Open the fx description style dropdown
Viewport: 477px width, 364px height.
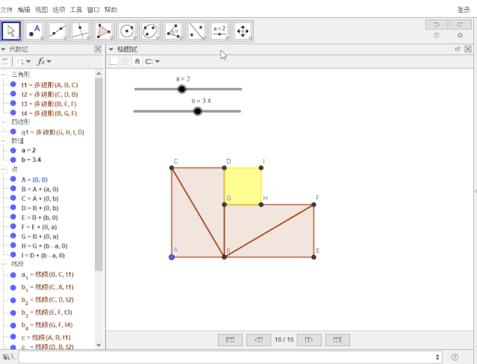point(44,61)
